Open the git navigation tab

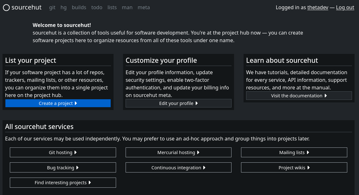pos(52,8)
